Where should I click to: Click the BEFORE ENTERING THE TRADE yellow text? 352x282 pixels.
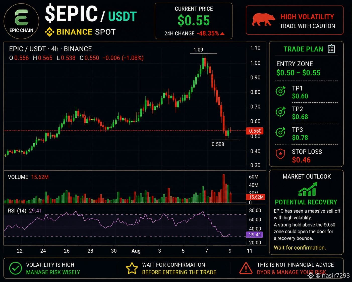coord(179,272)
